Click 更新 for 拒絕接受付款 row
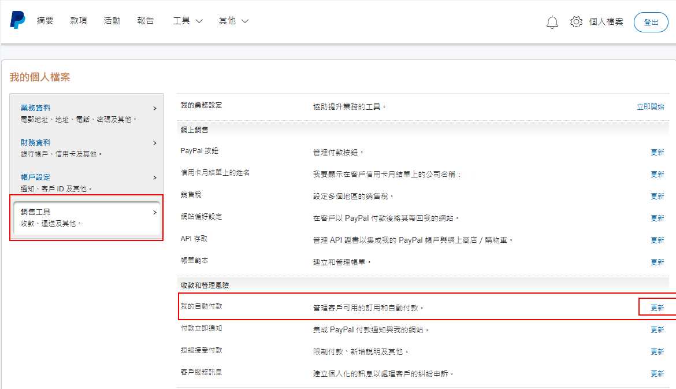The width and height of the screenshot is (676, 389). 658,352
